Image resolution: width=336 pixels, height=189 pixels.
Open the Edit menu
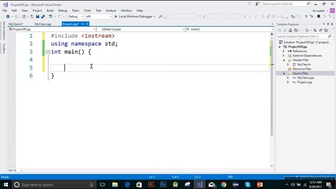coord(14,10)
